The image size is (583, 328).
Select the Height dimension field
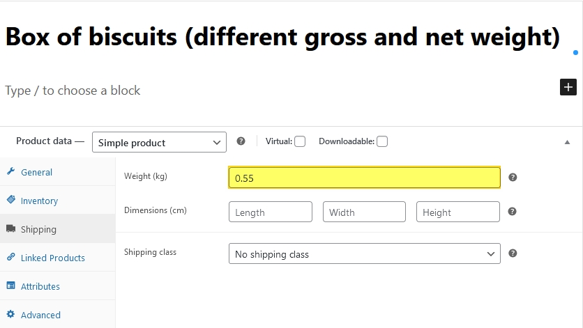click(457, 212)
